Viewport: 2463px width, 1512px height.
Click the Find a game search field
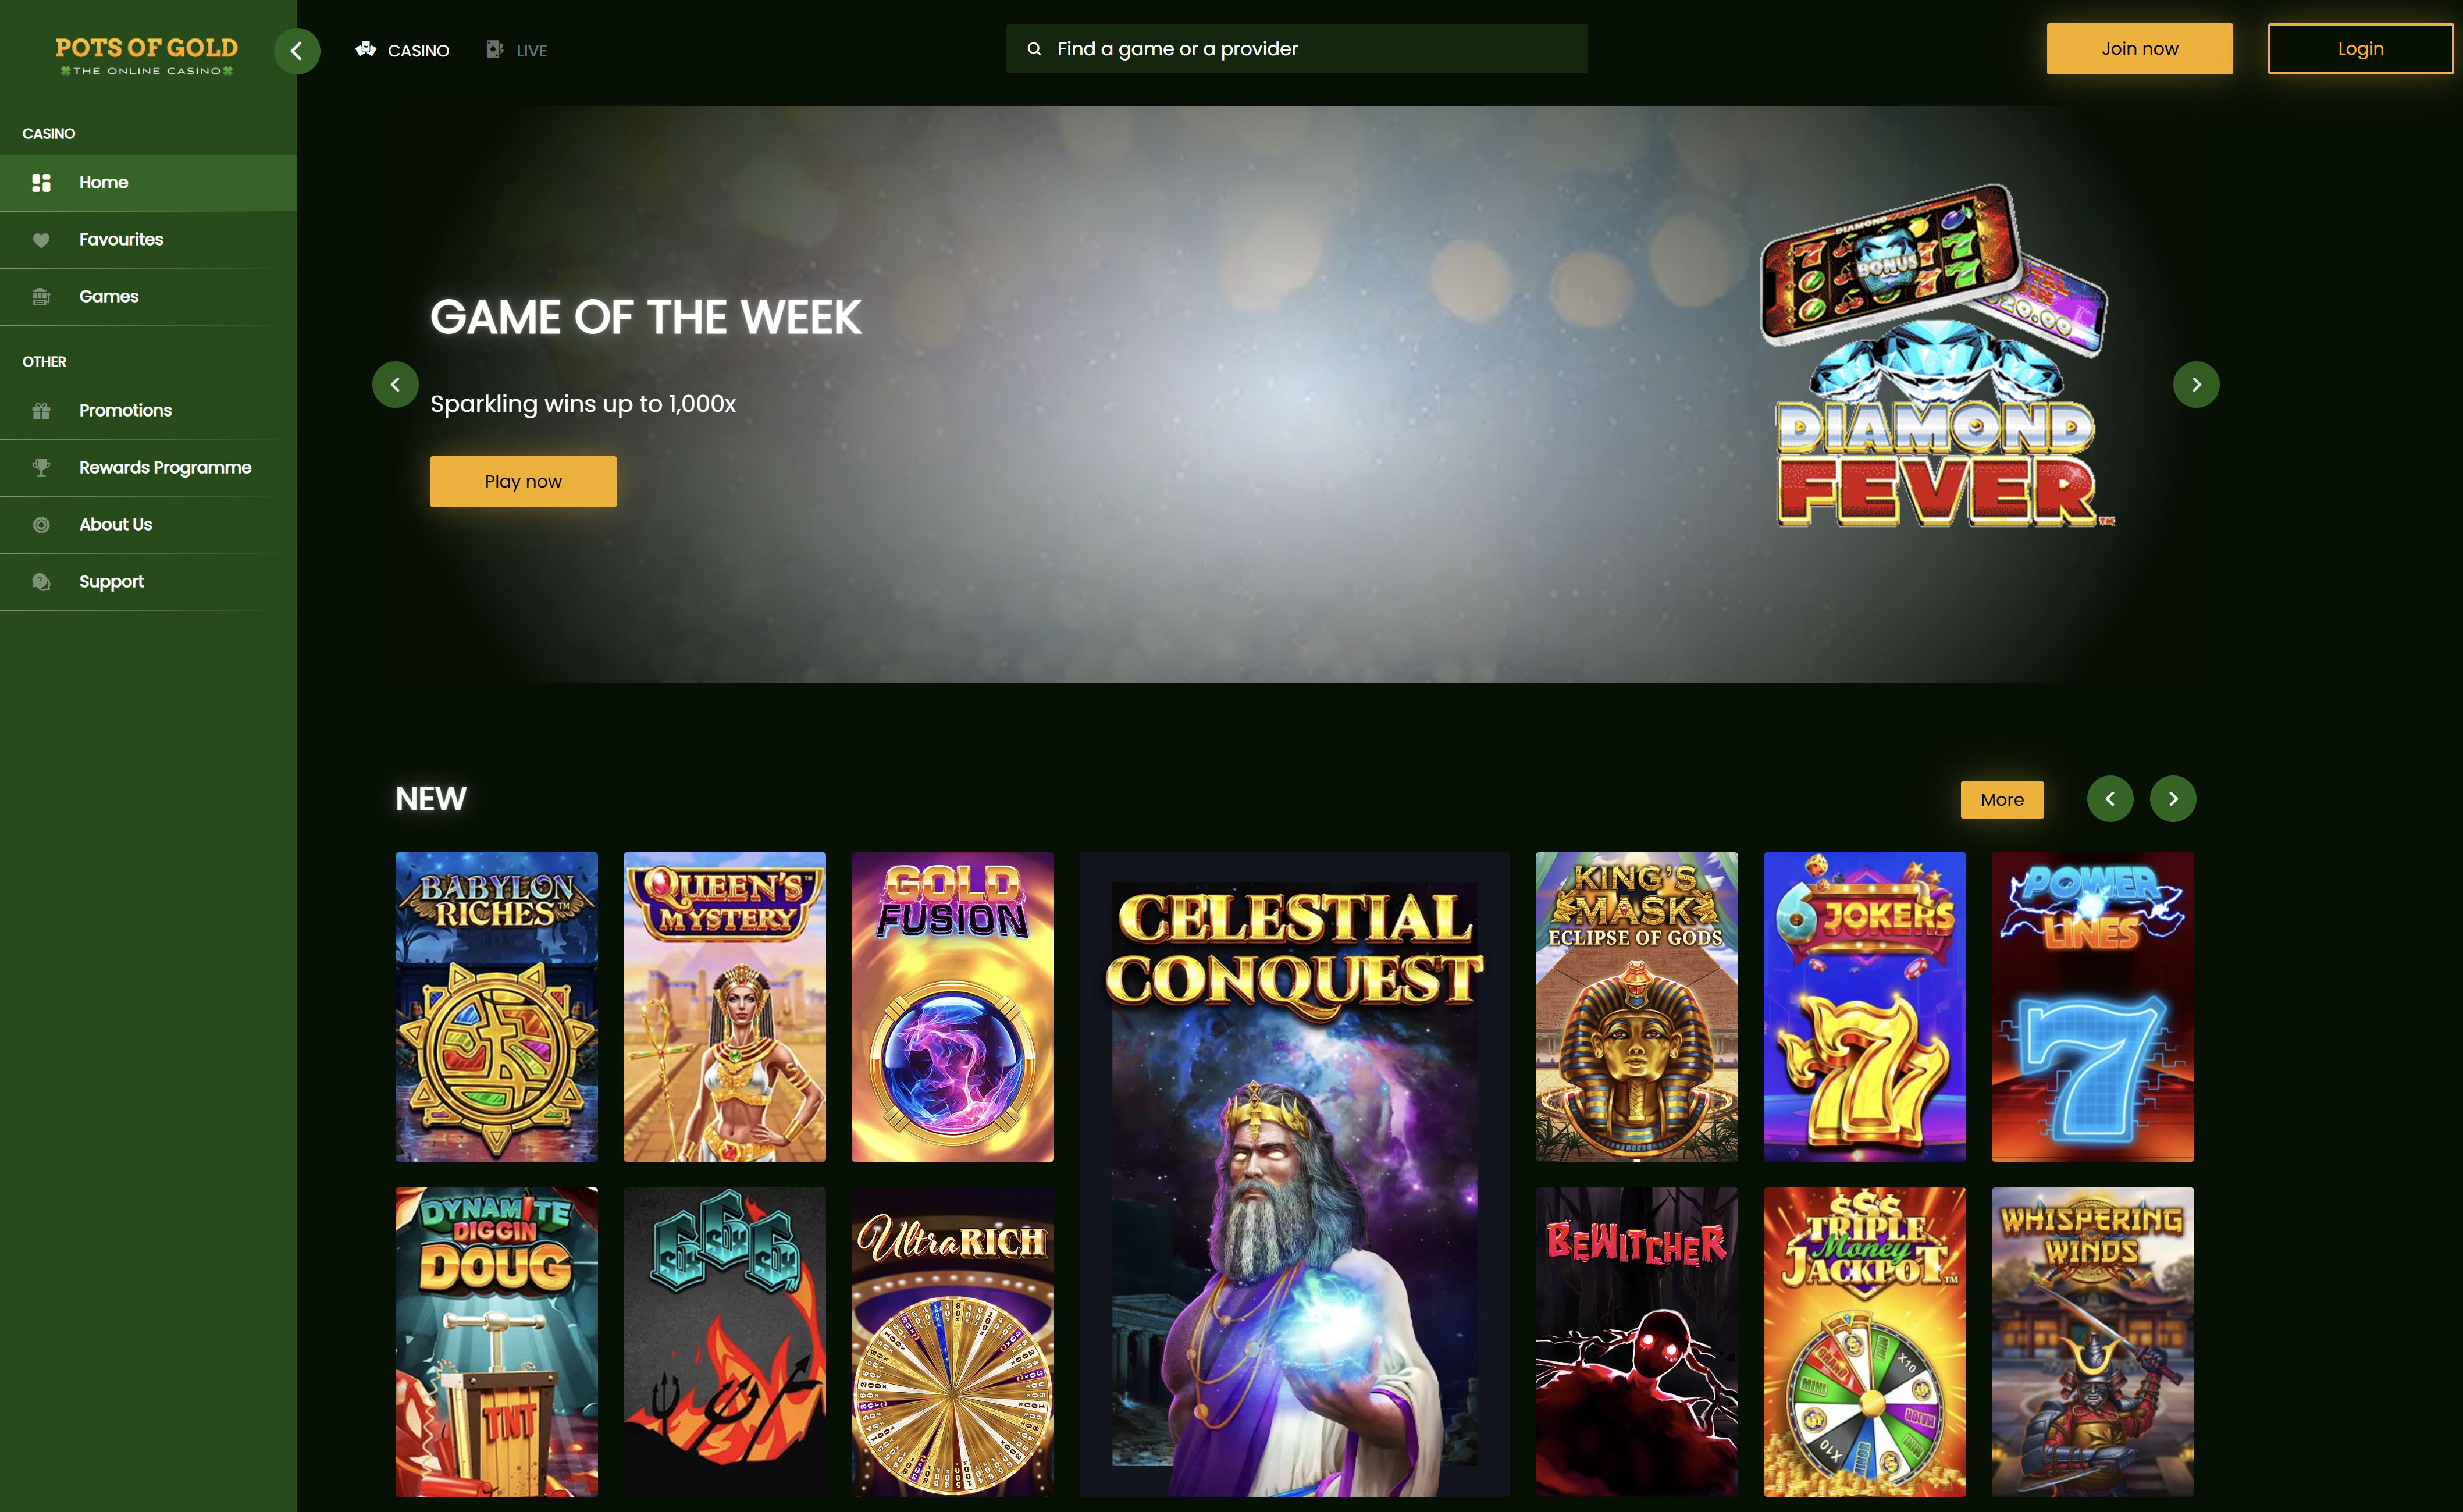[1296, 49]
